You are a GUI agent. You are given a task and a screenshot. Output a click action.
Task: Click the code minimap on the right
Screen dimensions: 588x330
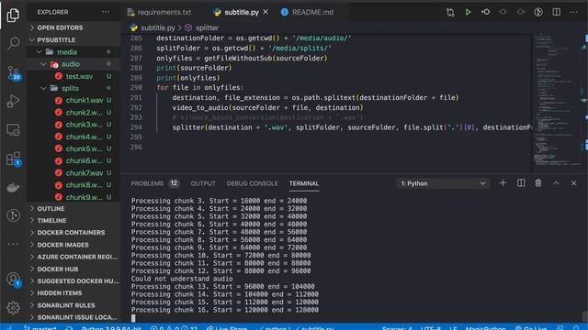point(558,101)
